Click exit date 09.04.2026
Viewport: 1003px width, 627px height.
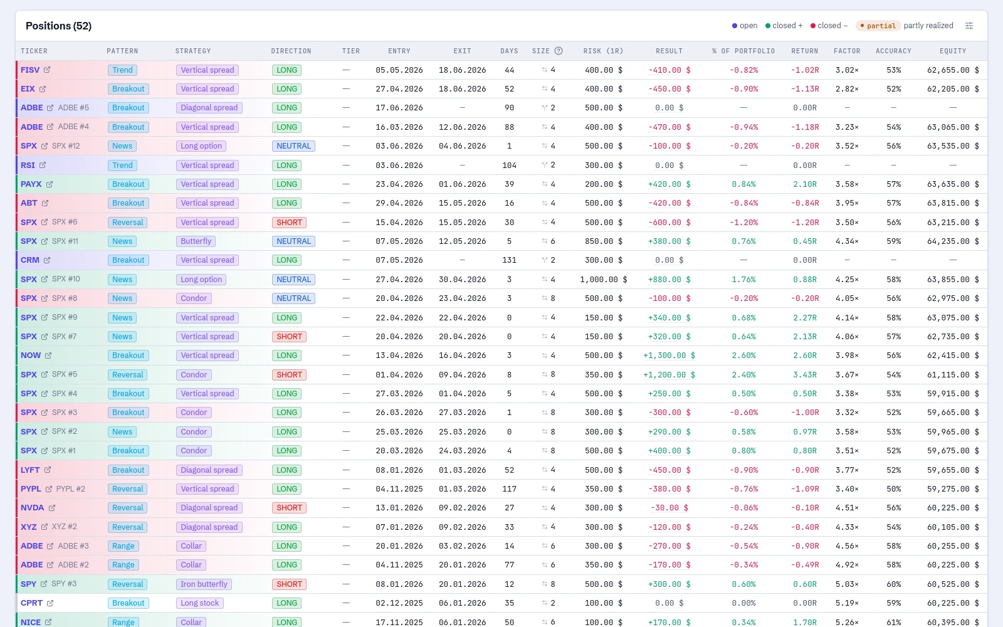click(462, 375)
